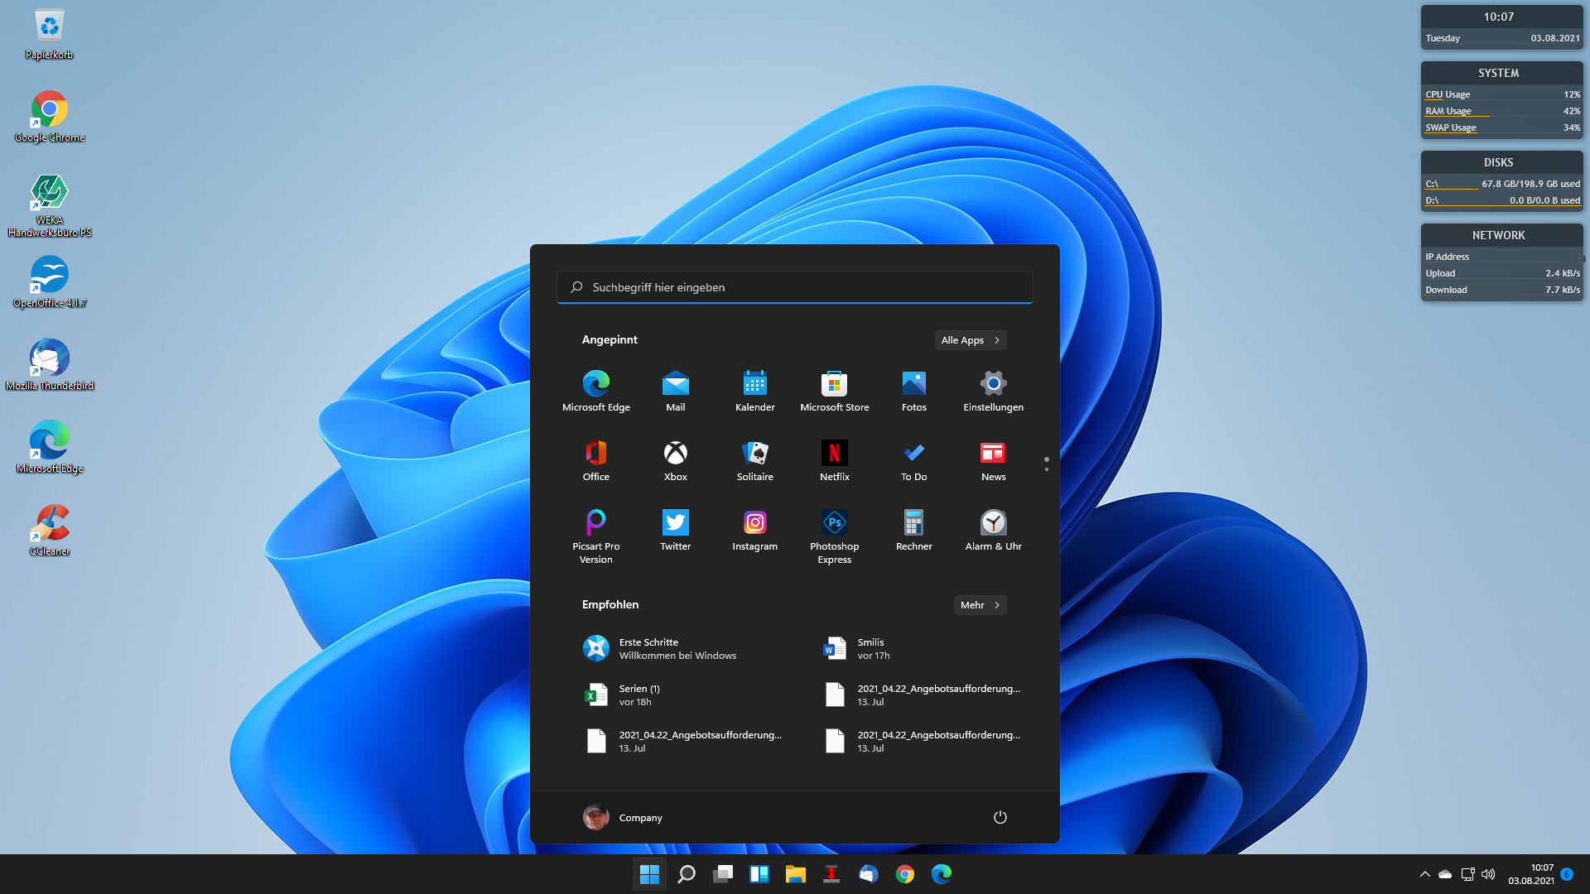Click the SWAP Usage entry
Screen dimensions: 1590x894
tap(1502, 127)
